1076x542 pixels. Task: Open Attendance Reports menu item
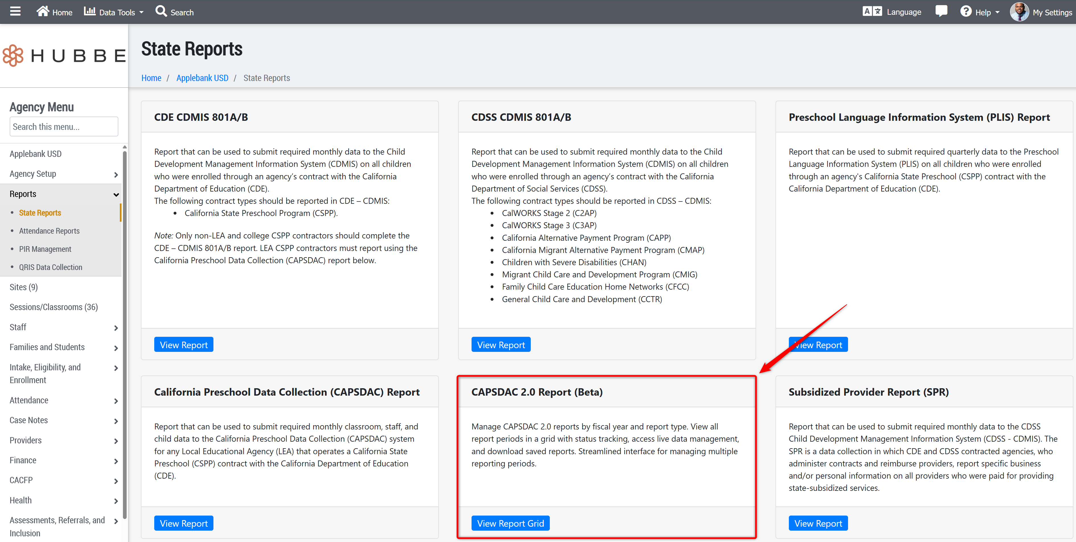[x=49, y=231]
